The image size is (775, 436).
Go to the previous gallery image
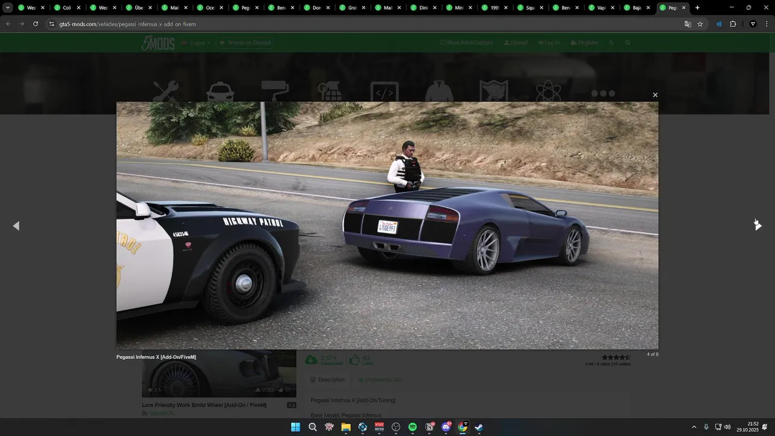coord(16,226)
